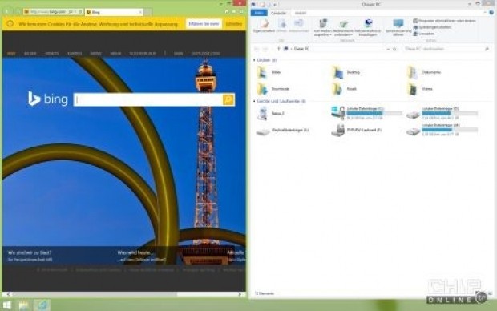Switch to the Computer ribbon tab
Image resolution: width=497 pixels, height=311 pixels.
click(279, 13)
